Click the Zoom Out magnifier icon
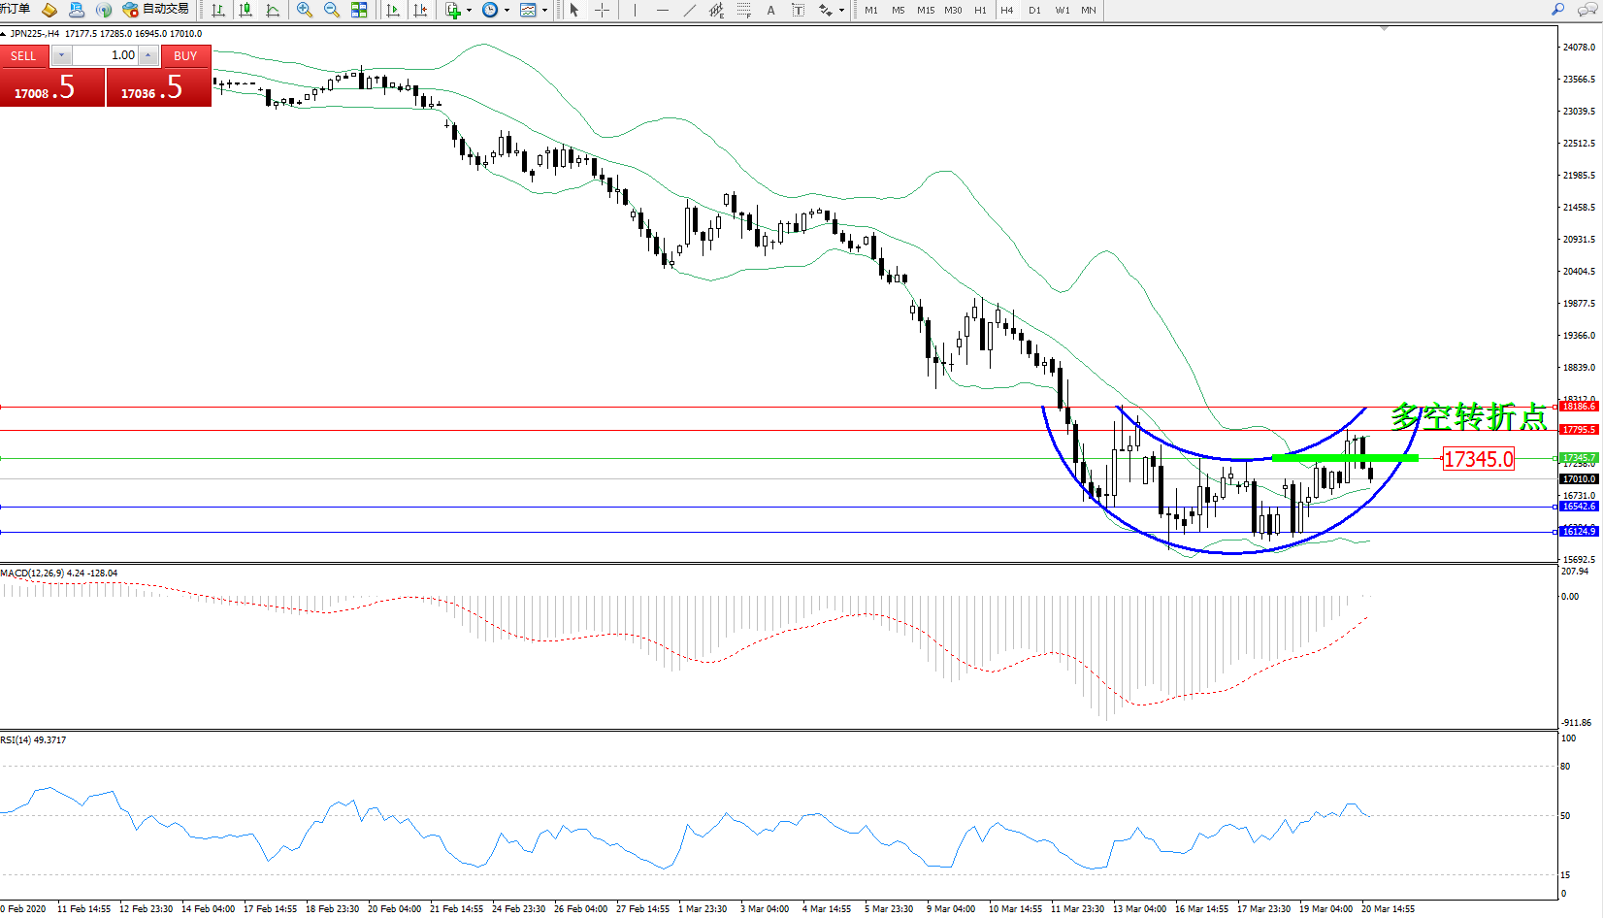The image size is (1603, 918). pyautogui.click(x=331, y=10)
